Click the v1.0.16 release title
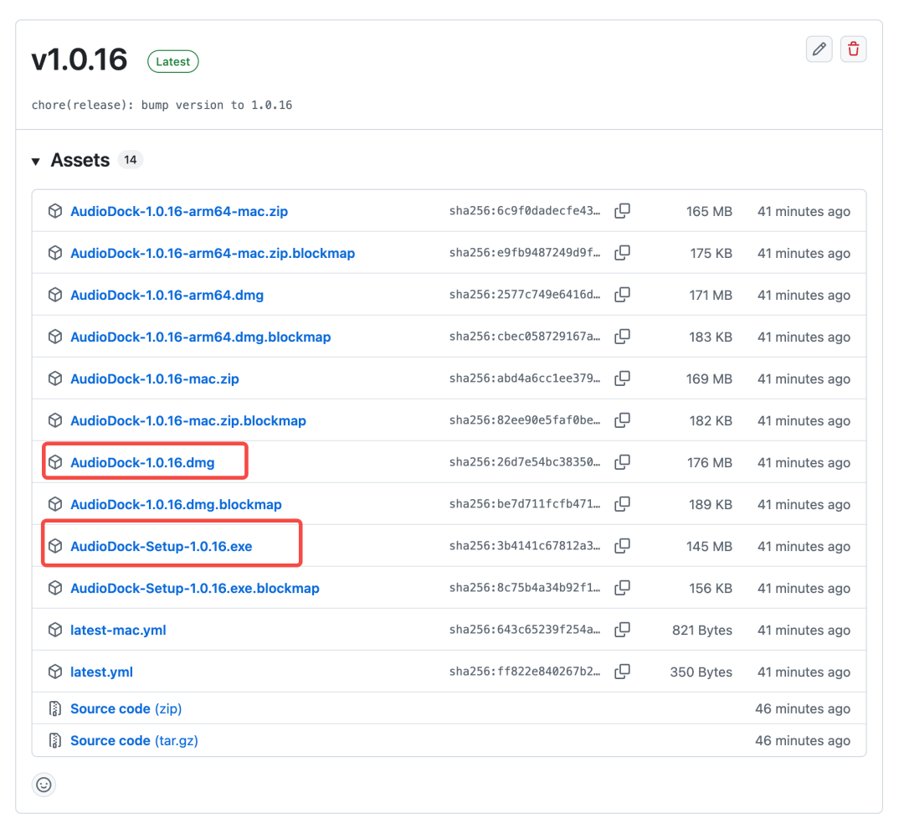The image size is (904, 829). [80, 59]
